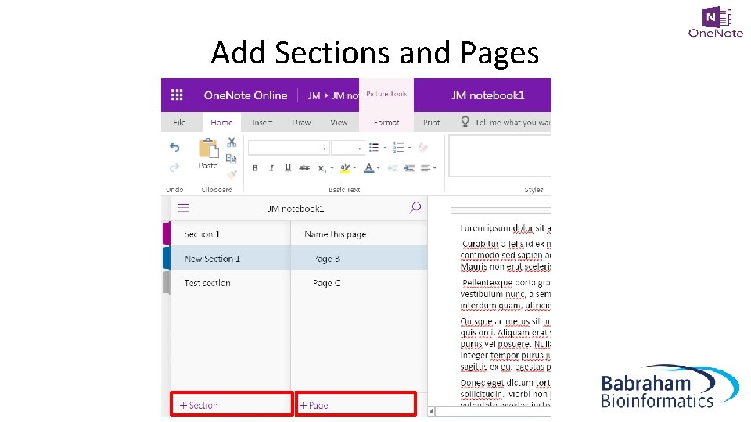Click Tell me what you want field
Screen dimensions: 751x422
click(x=512, y=123)
